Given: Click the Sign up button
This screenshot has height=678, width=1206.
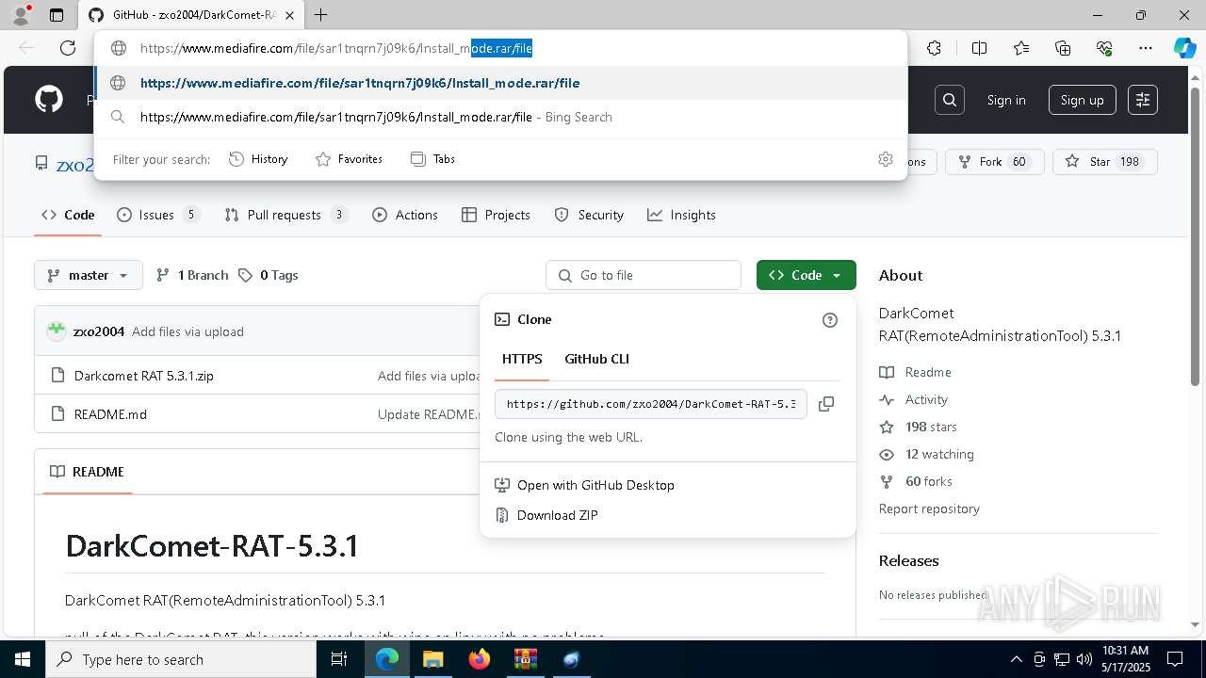Looking at the screenshot, I should pyautogui.click(x=1082, y=100).
